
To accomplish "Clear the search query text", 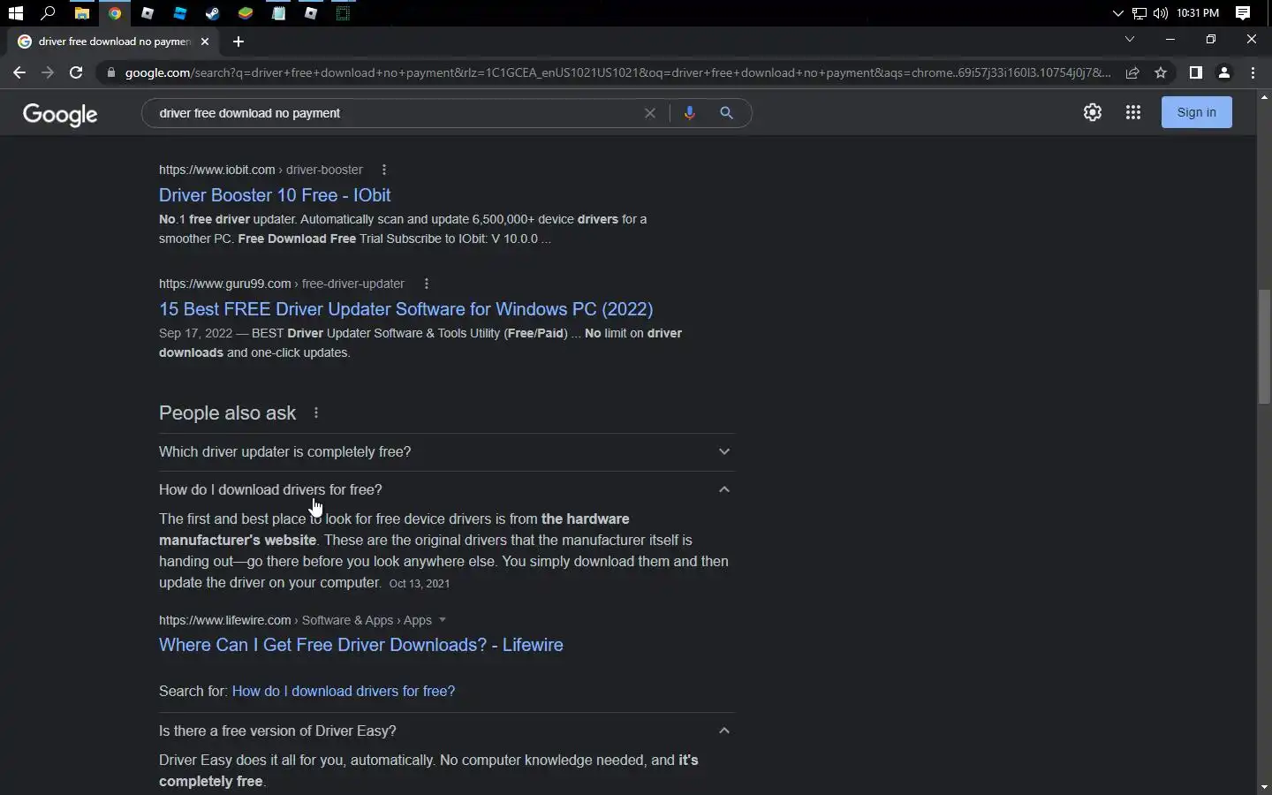I will [650, 113].
